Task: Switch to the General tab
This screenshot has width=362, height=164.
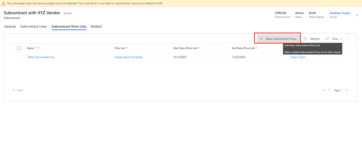Action: coord(10,27)
